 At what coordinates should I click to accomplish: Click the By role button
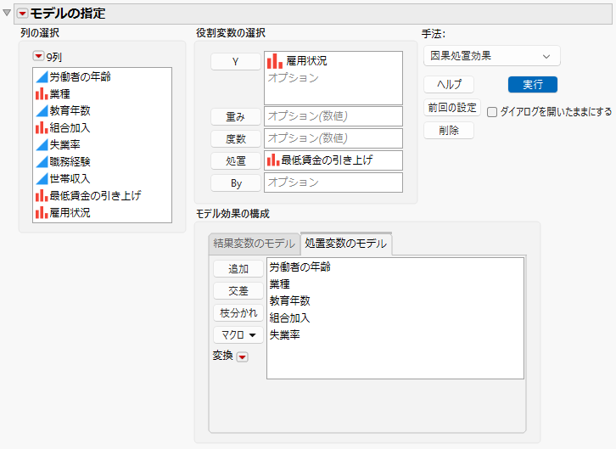[x=236, y=183]
